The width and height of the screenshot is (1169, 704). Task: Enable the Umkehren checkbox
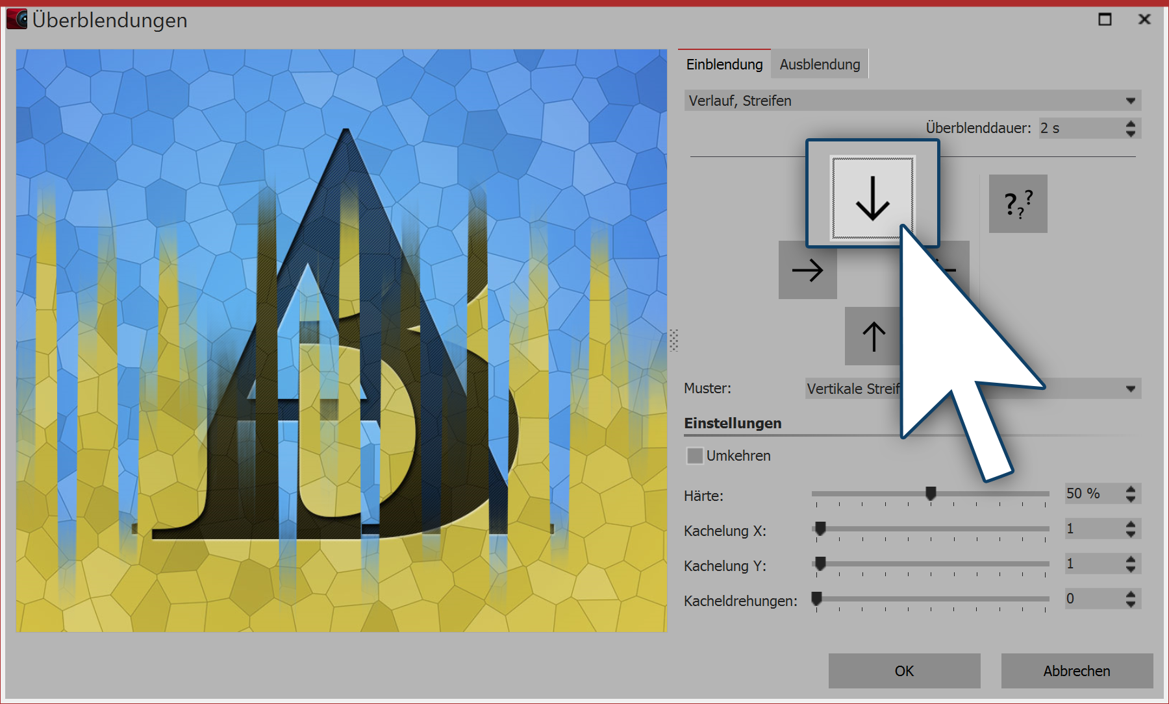[x=695, y=455]
